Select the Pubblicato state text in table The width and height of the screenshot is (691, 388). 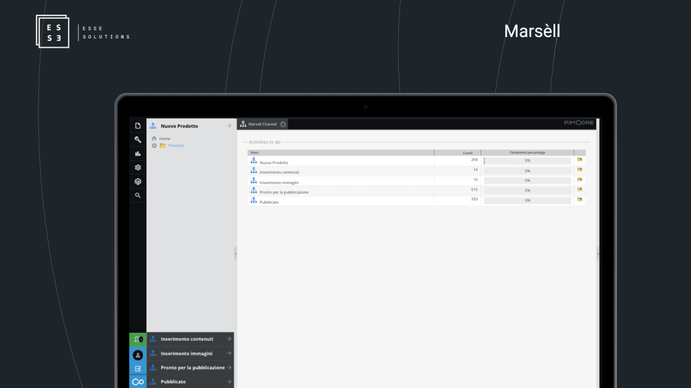(269, 202)
